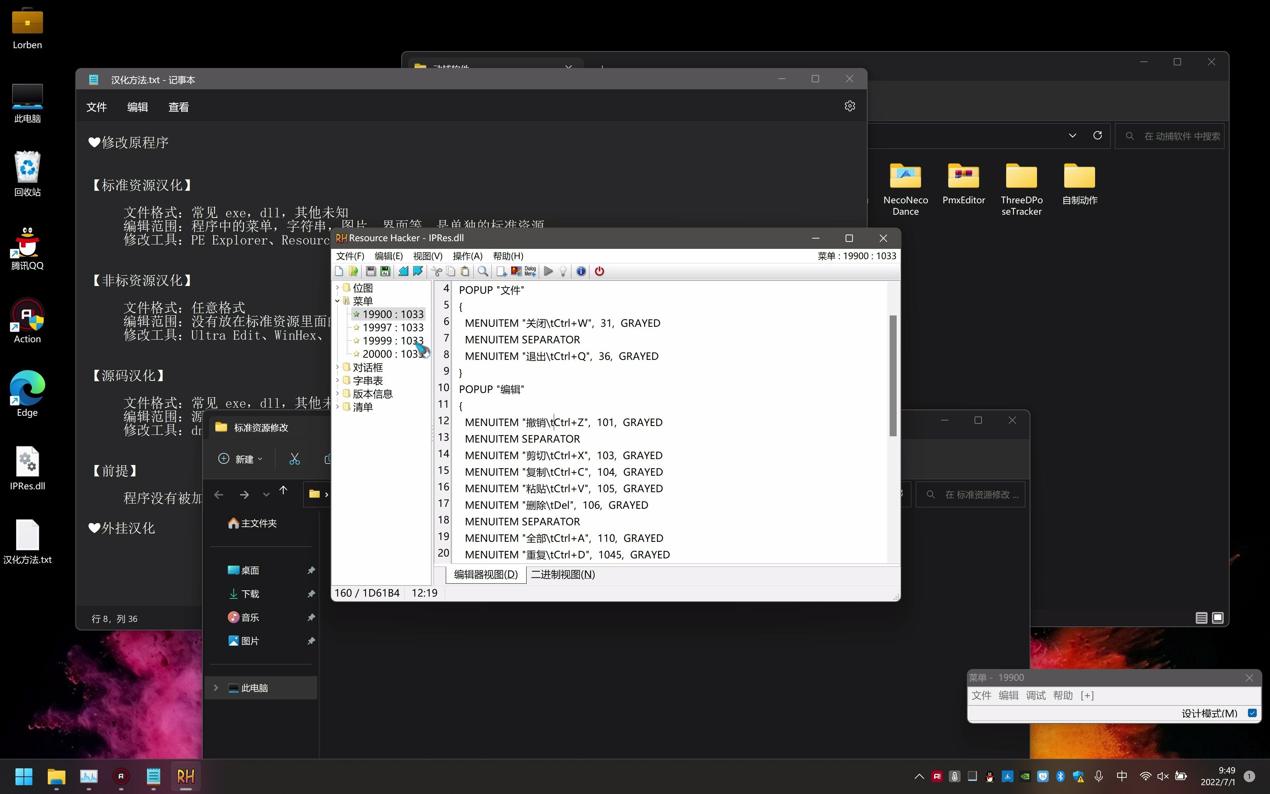Click the Insert Dialog/Menu template icon

(530, 271)
